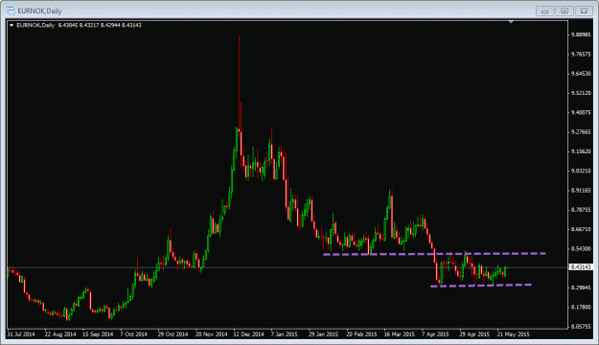
Task: Click the 9.40075 price scale label
Action: [x=581, y=112]
